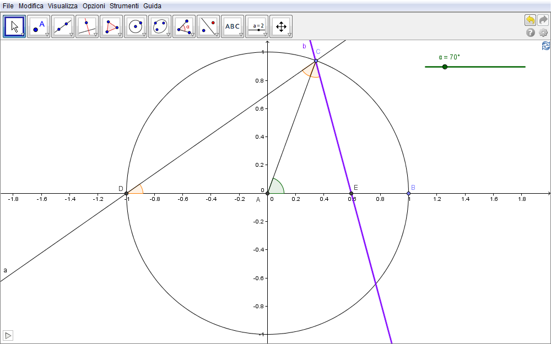Select point D on the circle

click(x=127, y=193)
